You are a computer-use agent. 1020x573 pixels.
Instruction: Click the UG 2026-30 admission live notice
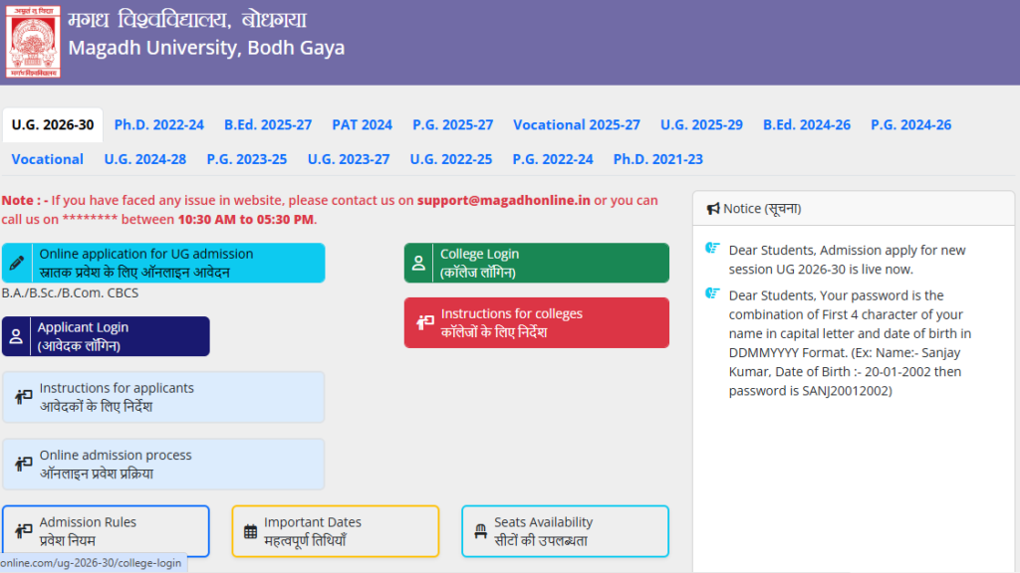(x=847, y=260)
